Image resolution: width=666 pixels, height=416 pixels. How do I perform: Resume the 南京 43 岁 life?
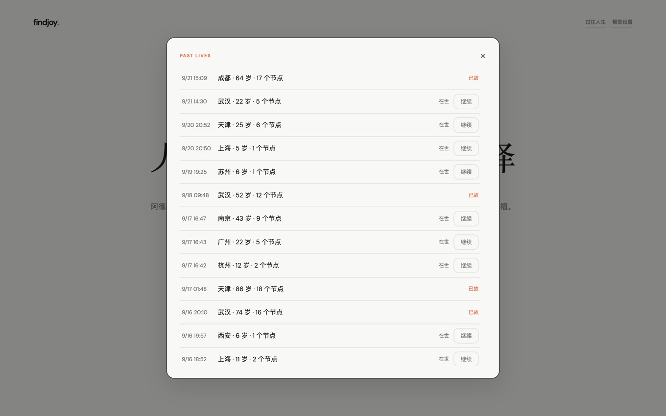click(x=466, y=218)
